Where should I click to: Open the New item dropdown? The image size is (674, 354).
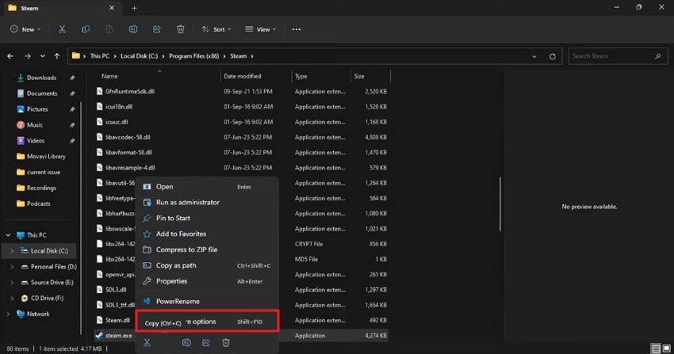tap(25, 29)
